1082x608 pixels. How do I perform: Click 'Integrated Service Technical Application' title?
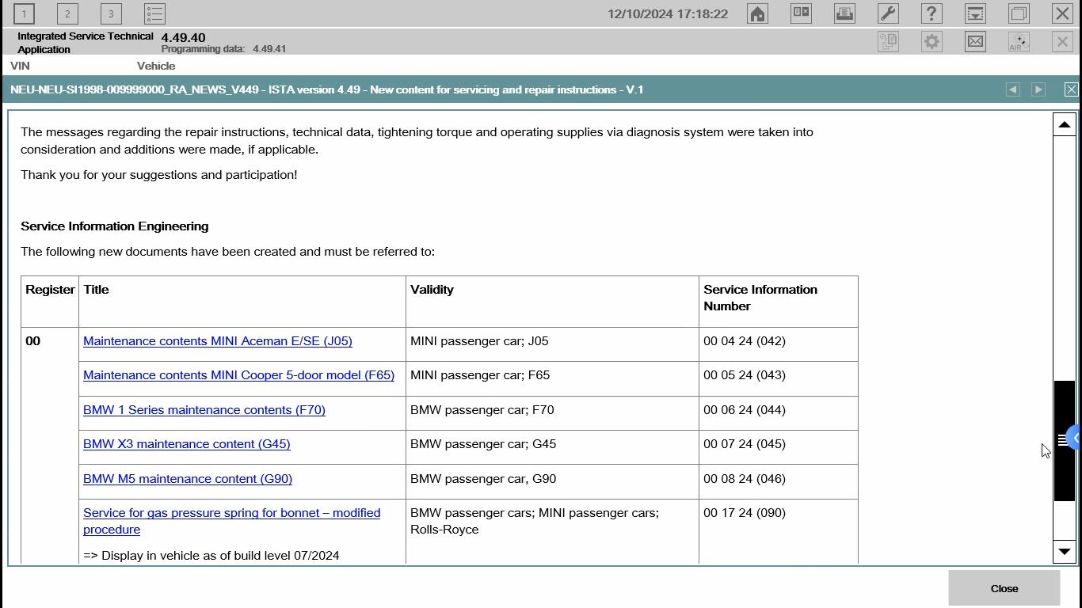click(86, 43)
